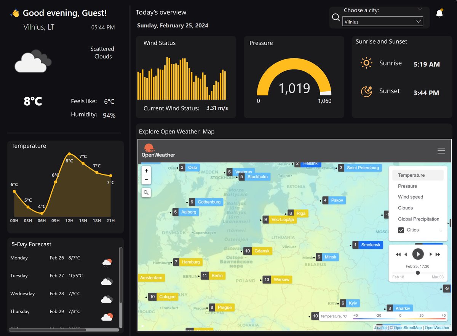Click the Warsaw marker on the map
Viewport: 457px width, 336px height.
point(277,279)
